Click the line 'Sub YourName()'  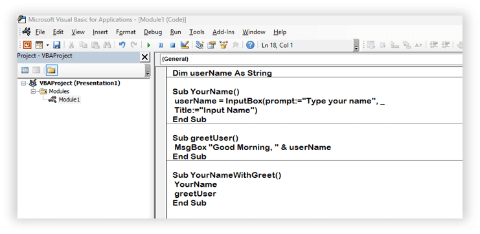206,92
